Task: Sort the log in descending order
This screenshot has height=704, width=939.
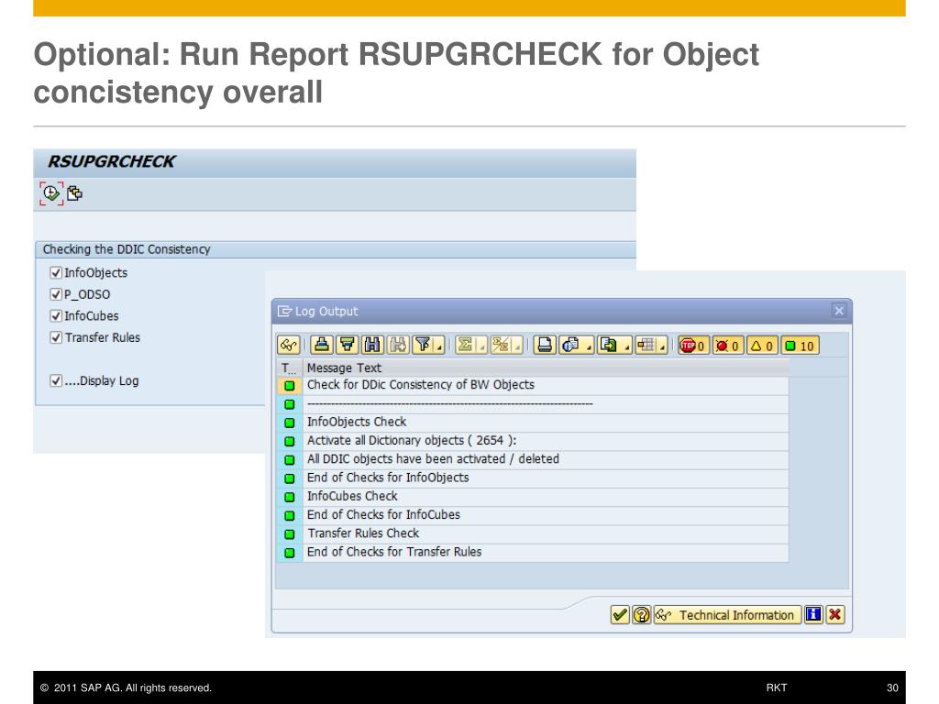Action: 348,346
